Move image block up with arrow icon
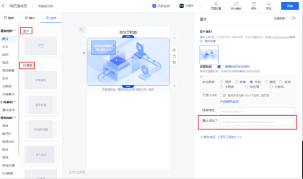 84,41
